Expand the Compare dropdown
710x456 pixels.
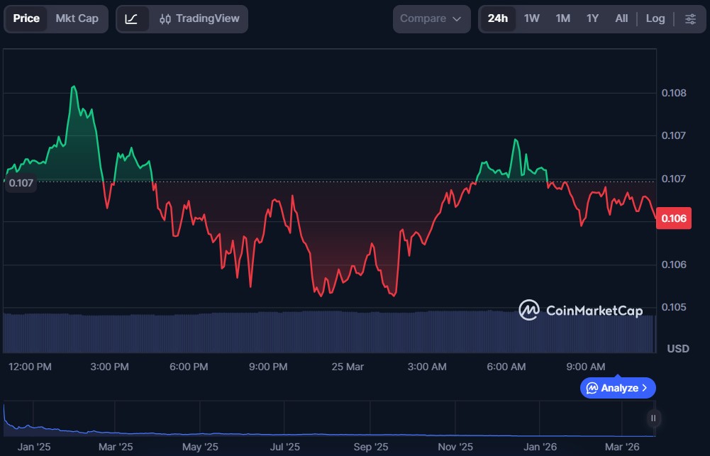(431, 18)
